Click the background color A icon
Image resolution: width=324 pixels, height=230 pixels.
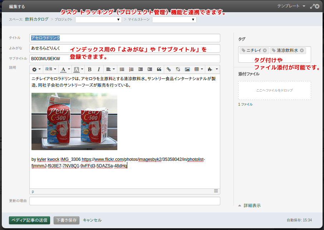coord(77,70)
